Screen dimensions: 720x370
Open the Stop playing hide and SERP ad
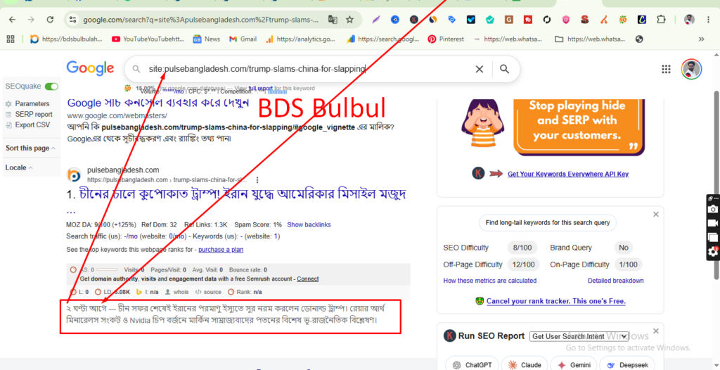click(x=554, y=127)
